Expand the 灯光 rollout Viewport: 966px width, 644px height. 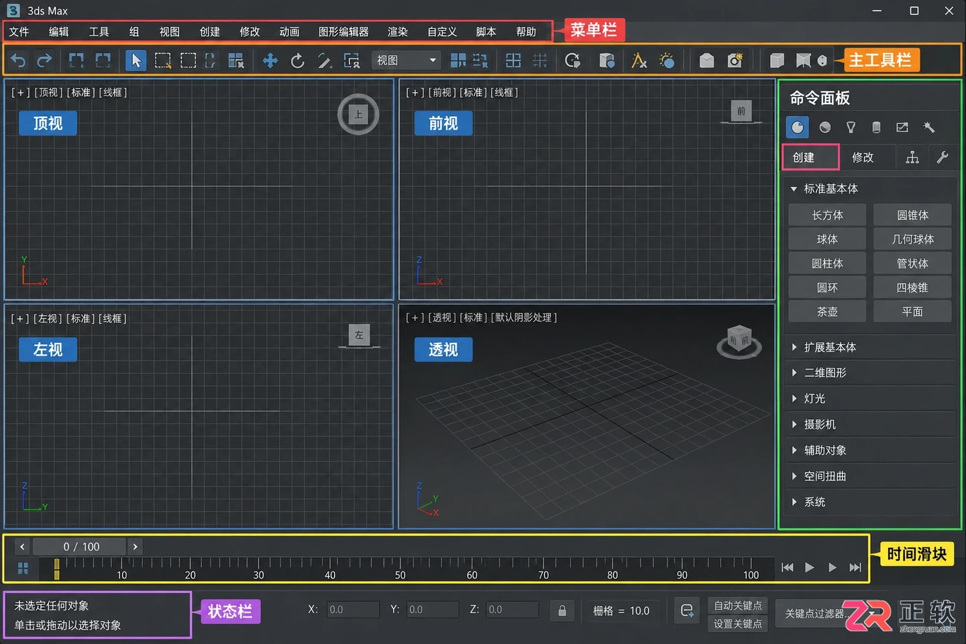(870, 398)
